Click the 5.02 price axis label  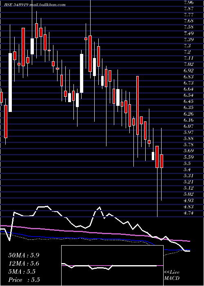tap(189, 194)
